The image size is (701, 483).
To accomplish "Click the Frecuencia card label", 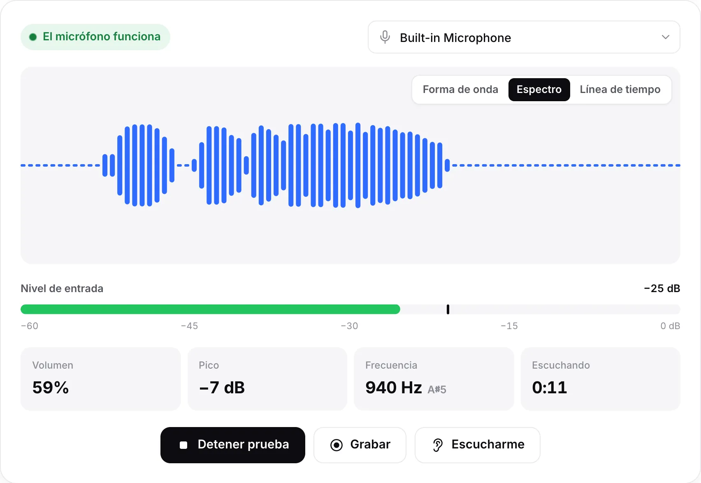I will (x=391, y=365).
